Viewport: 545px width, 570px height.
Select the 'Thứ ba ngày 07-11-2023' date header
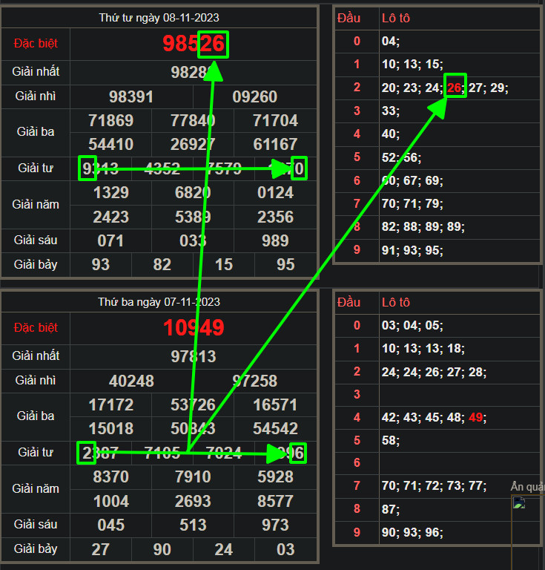(159, 302)
